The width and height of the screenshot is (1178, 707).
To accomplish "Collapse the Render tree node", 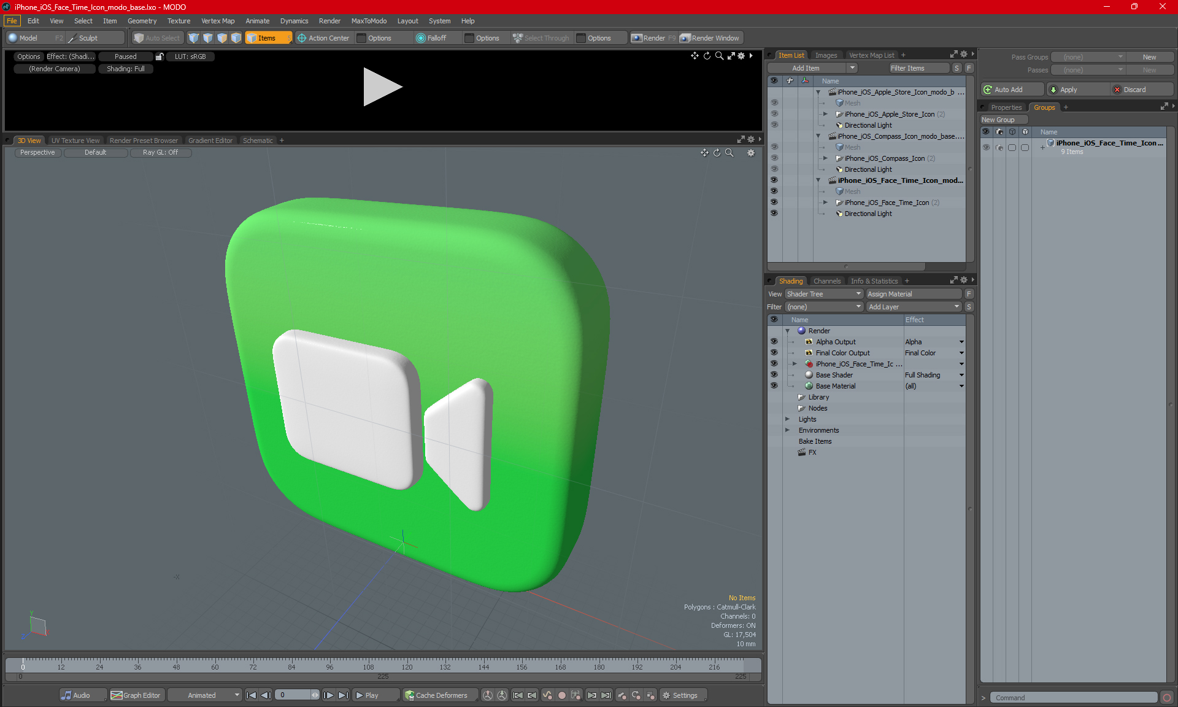I will 788,331.
